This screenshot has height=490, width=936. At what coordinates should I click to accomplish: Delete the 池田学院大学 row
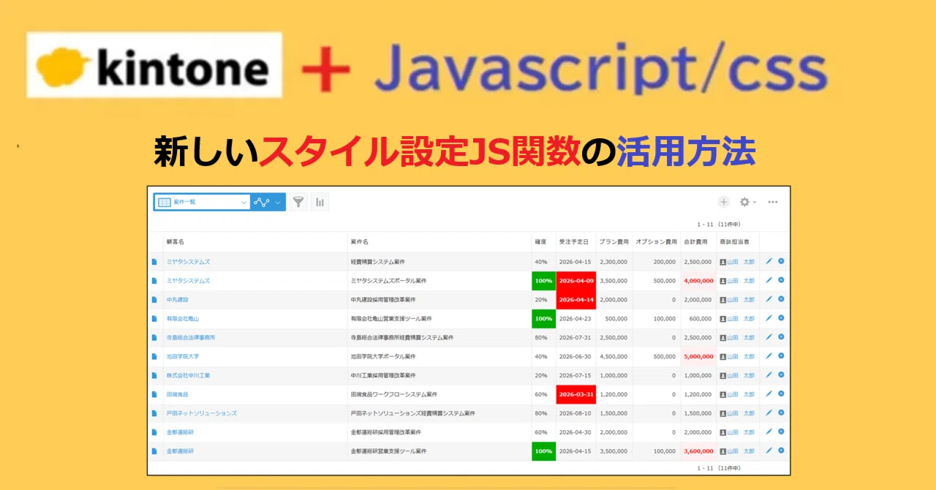(781, 356)
